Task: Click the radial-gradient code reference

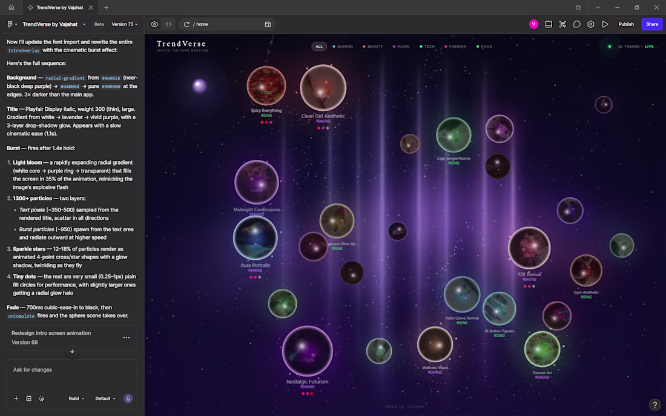Action: click(x=65, y=78)
